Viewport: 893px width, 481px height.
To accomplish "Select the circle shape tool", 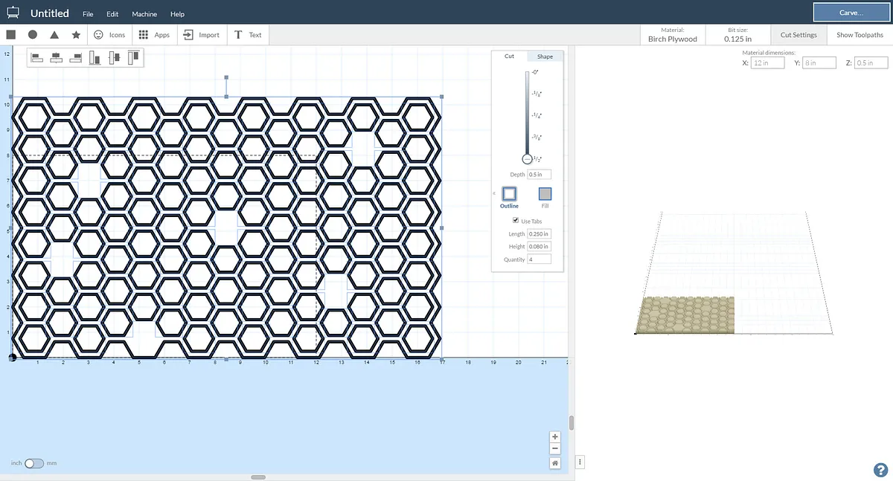I will [x=33, y=35].
